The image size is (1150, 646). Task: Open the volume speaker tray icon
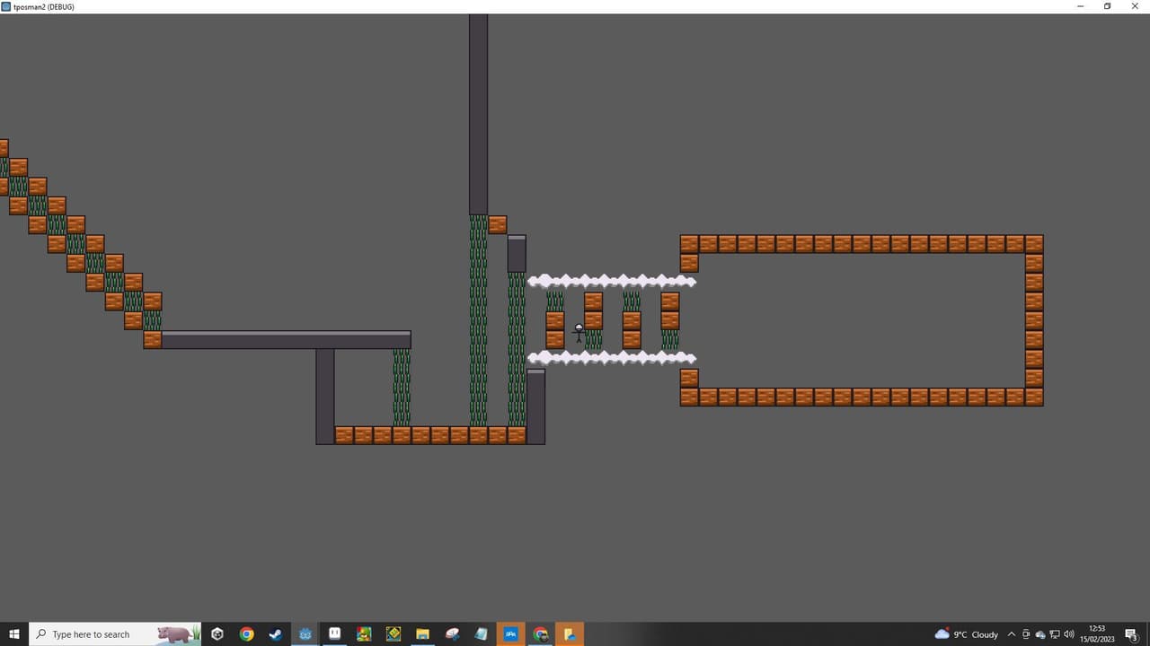(x=1069, y=634)
